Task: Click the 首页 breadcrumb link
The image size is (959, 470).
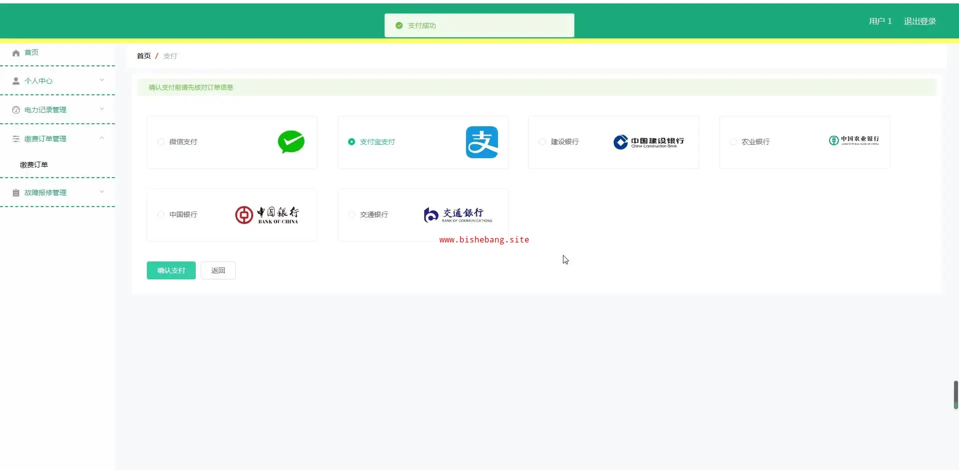Action: pos(144,56)
